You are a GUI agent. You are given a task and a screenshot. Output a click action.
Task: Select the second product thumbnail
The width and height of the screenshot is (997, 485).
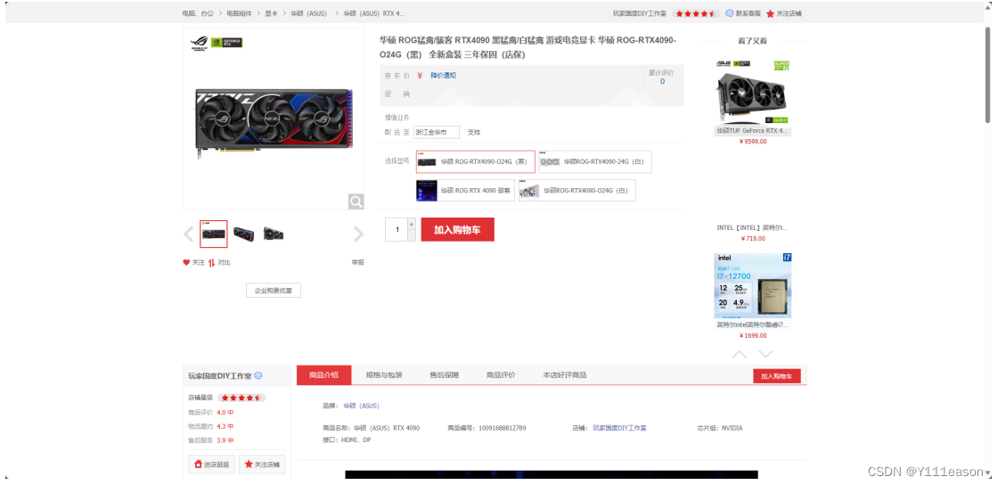tap(243, 234)
